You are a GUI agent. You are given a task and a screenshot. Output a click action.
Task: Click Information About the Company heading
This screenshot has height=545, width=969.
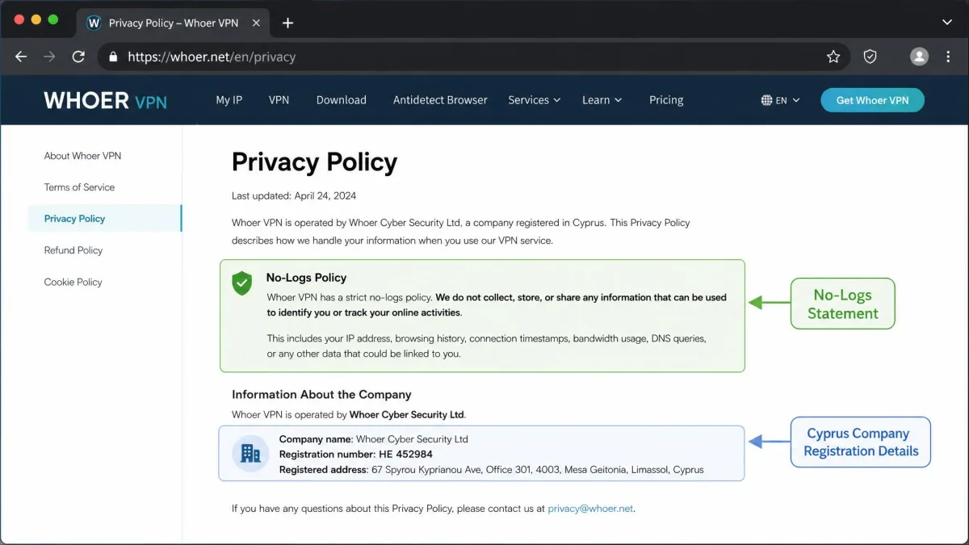[321, 395]
